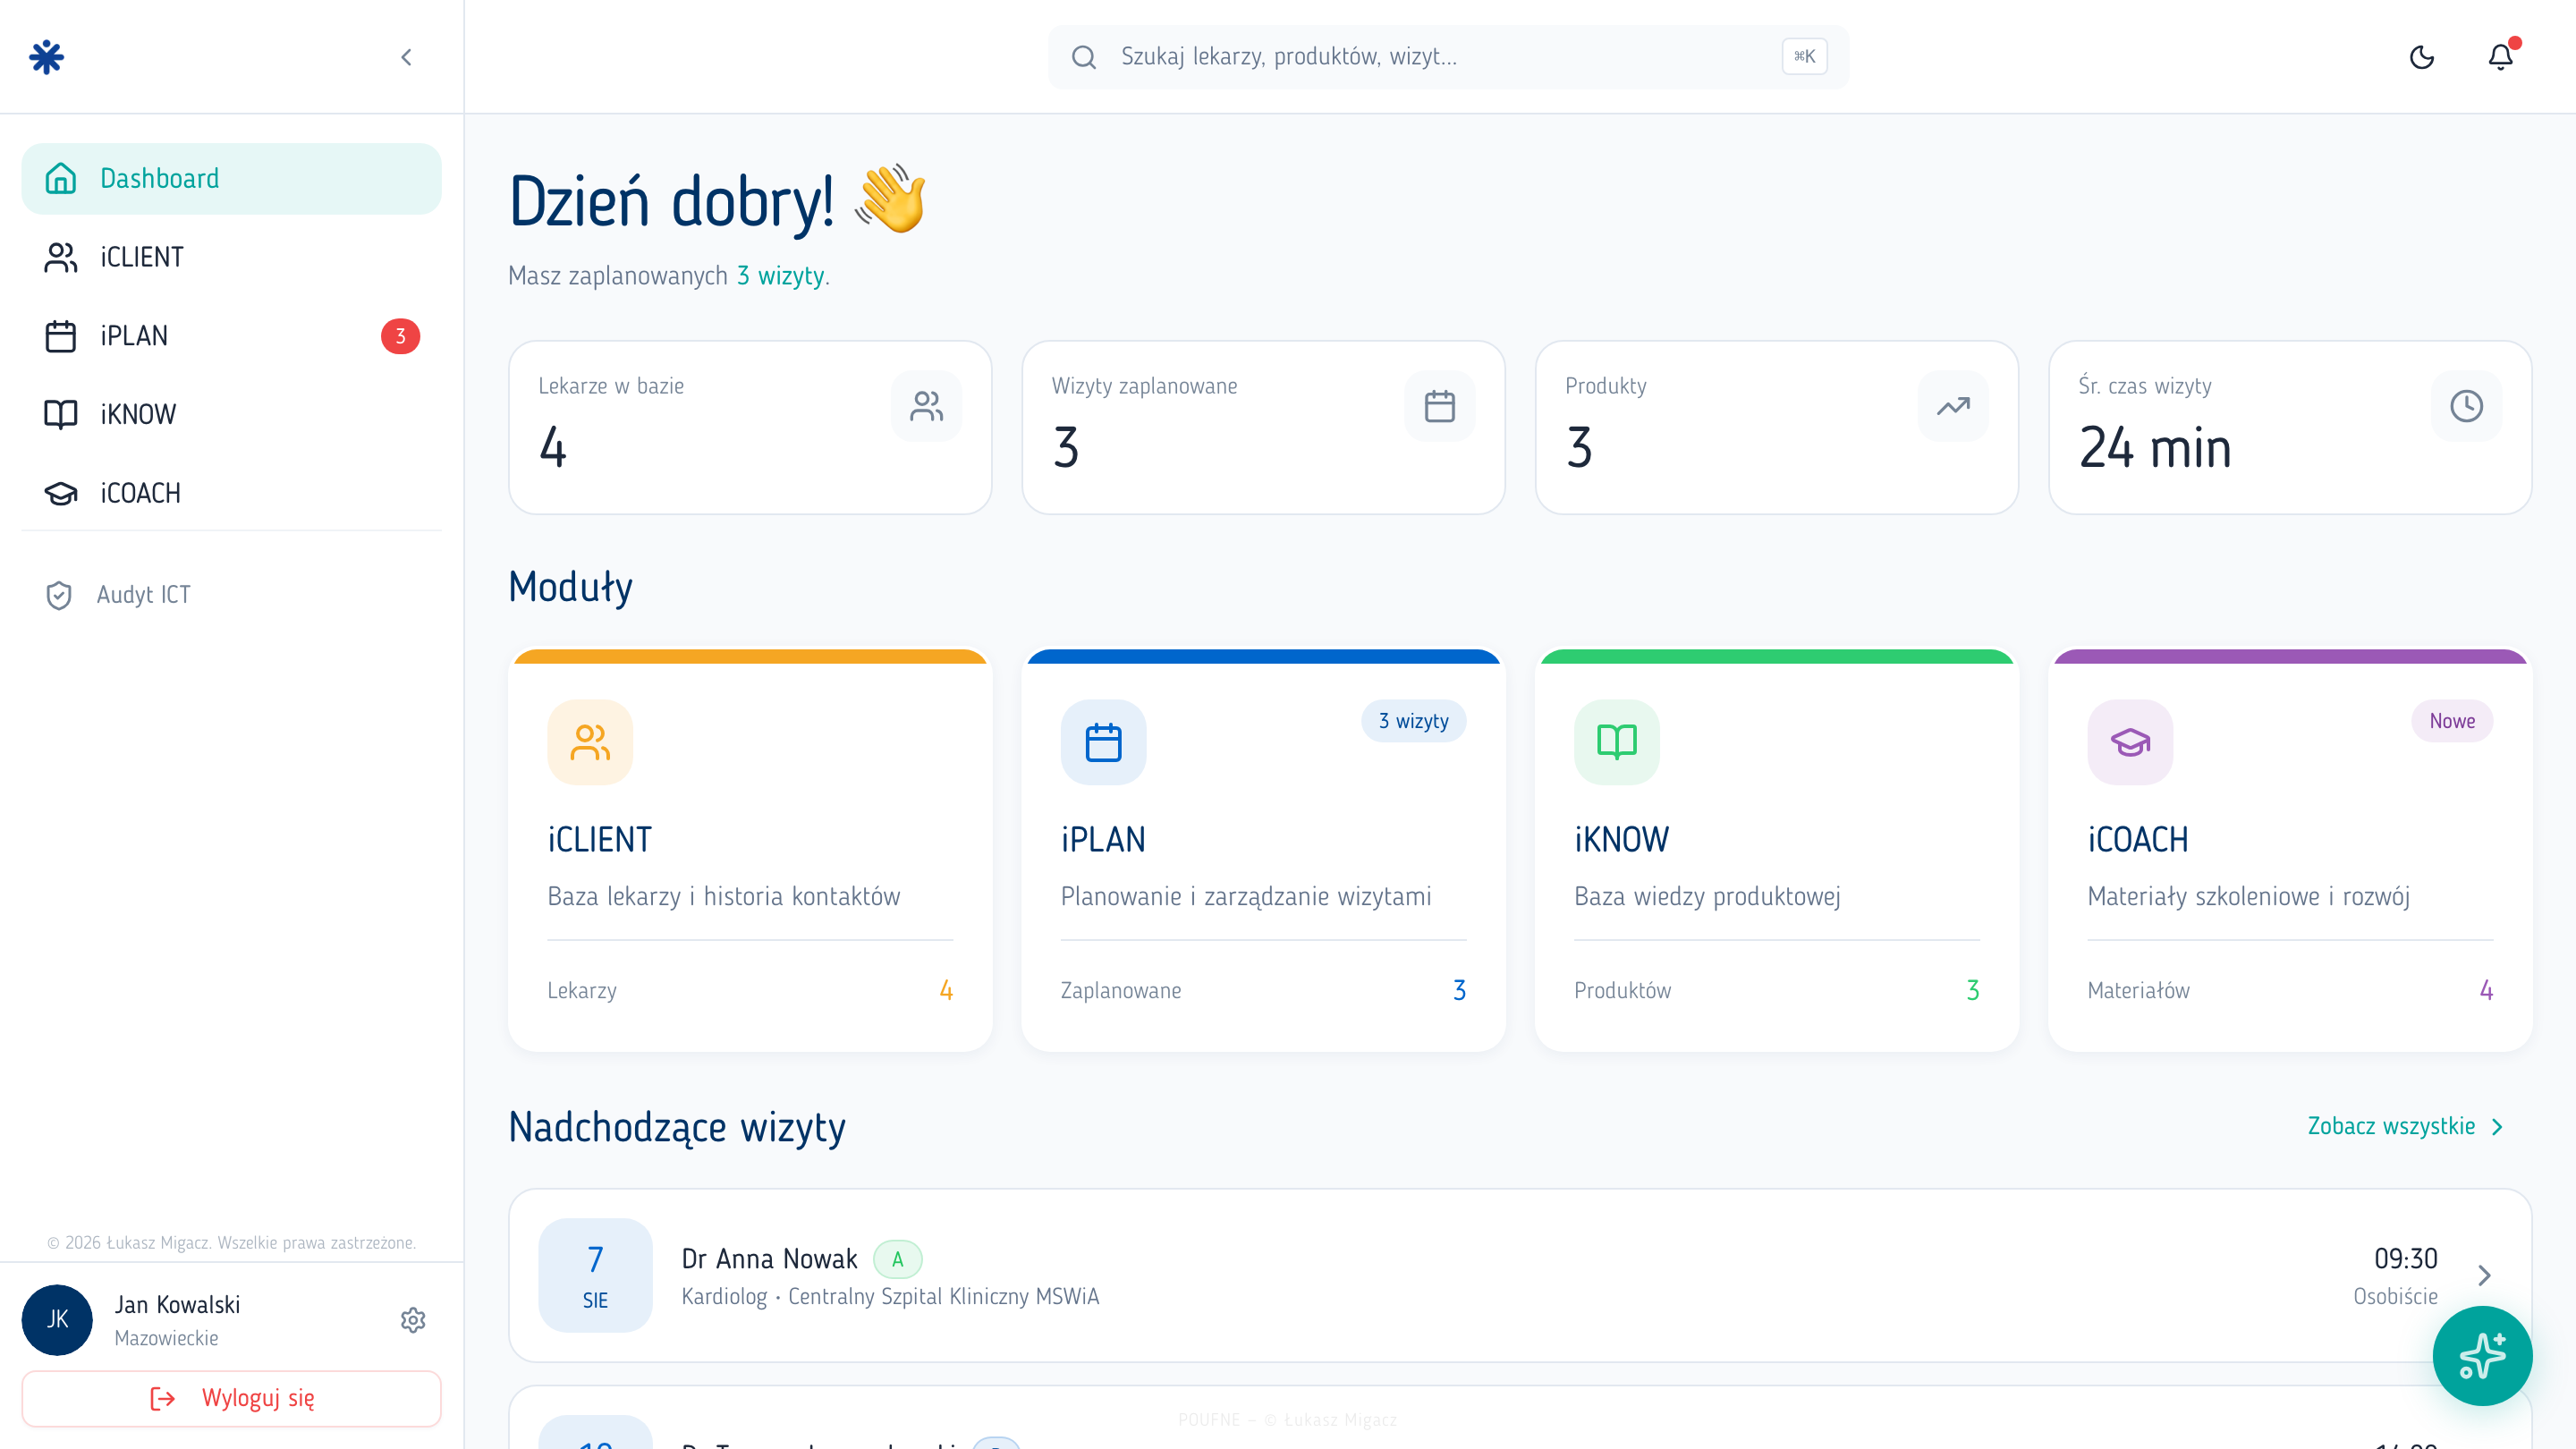Click the 'Wyloguj się' logout button

231,1398
